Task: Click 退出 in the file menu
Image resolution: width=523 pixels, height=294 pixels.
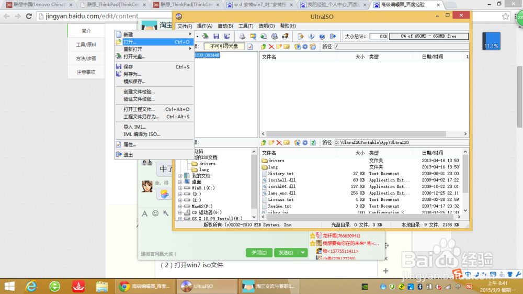Action: [154, 155]
